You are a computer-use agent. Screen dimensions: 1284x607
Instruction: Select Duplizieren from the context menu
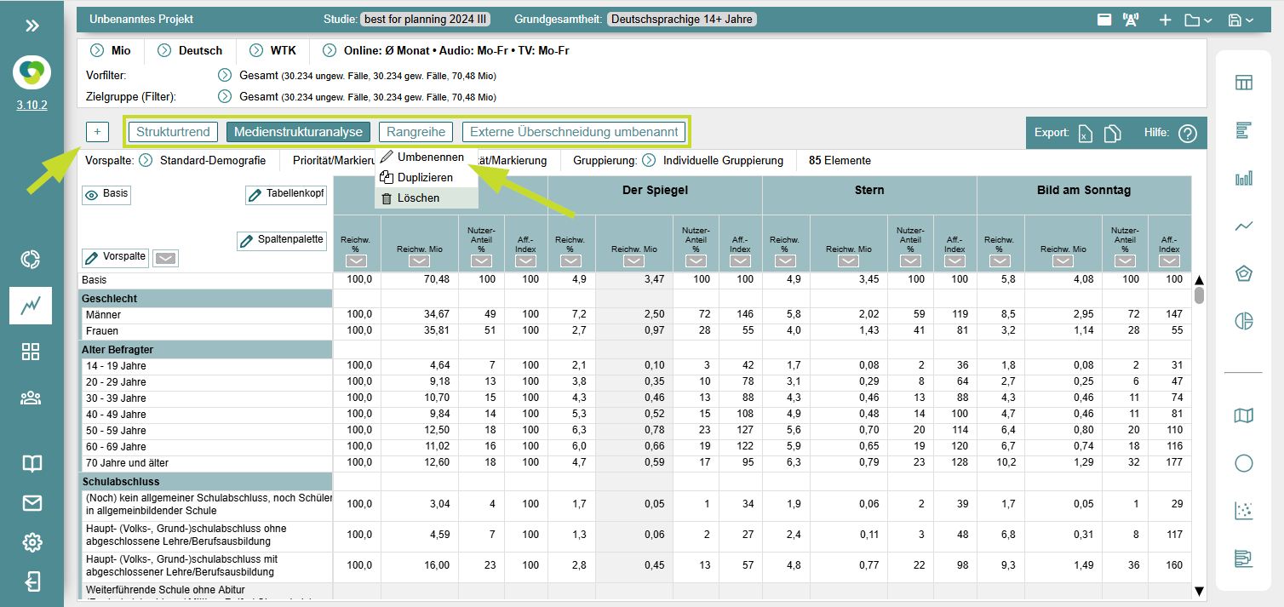click(425, 178)
